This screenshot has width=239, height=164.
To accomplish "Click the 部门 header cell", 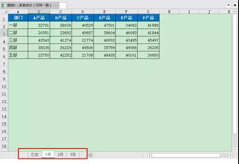I will [x=18, y=18].
